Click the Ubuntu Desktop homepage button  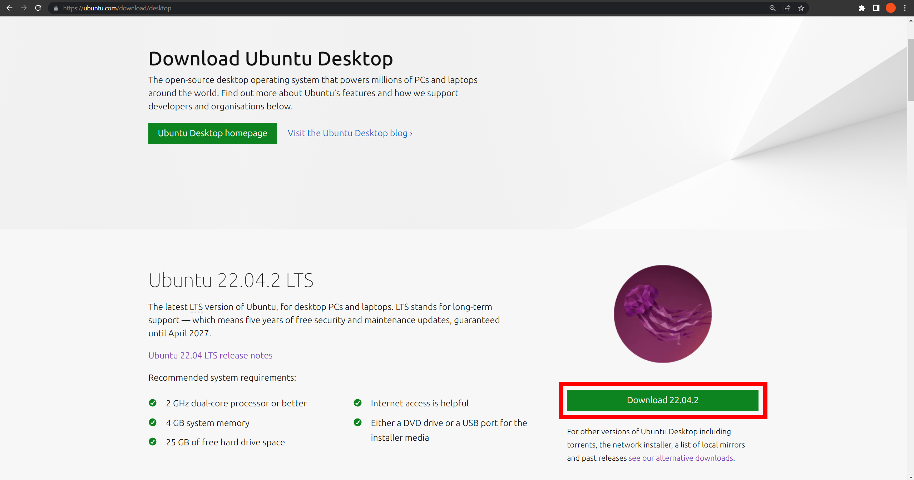pyautogui.click(x=212, y=133)
